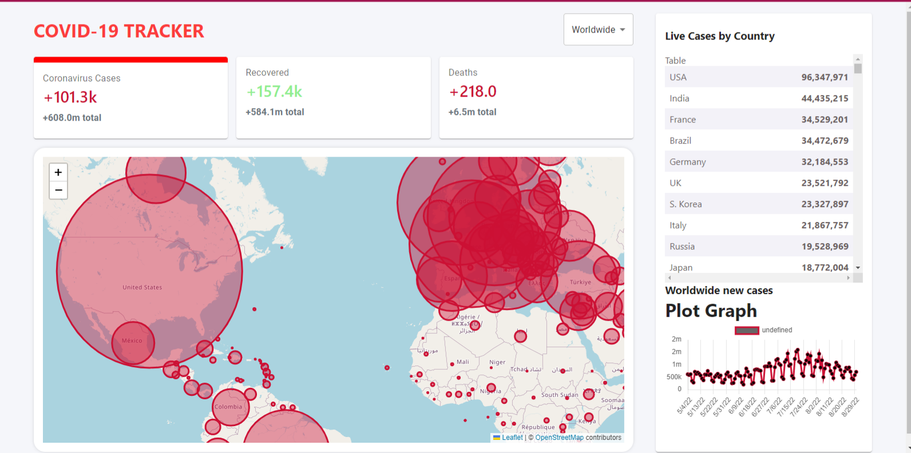The image size is (911, 453).
Task: Click the South Sudan label on map
Action: [560, 395]
